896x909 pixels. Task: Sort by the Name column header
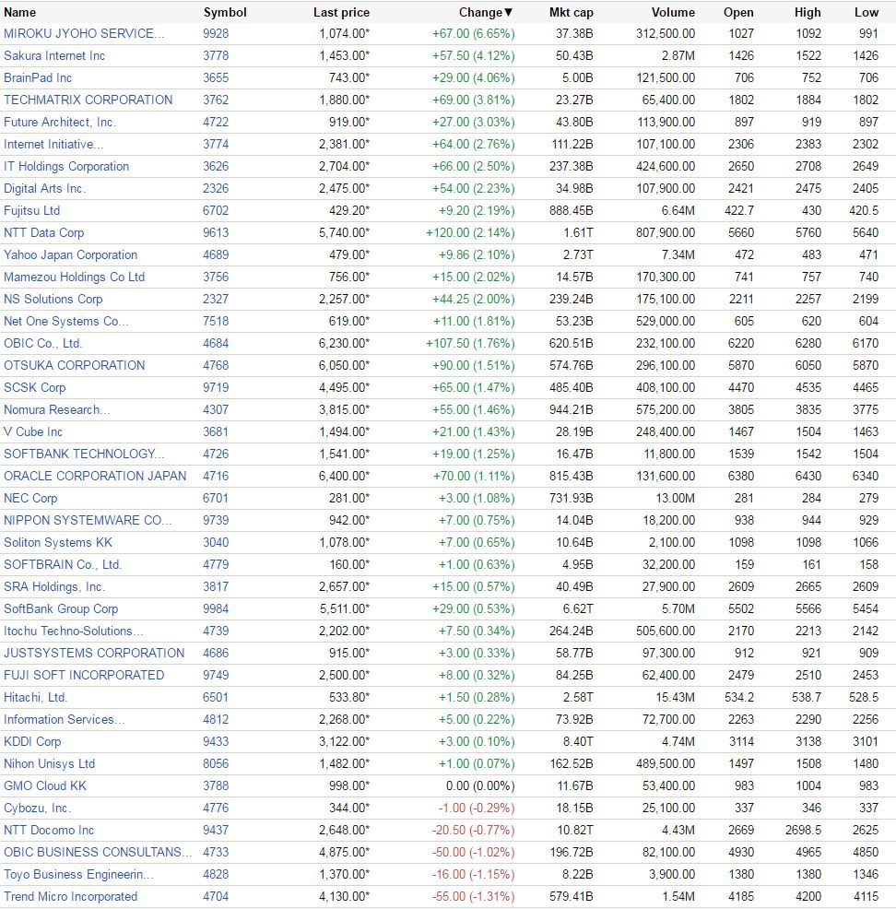[x=19, y=12]
